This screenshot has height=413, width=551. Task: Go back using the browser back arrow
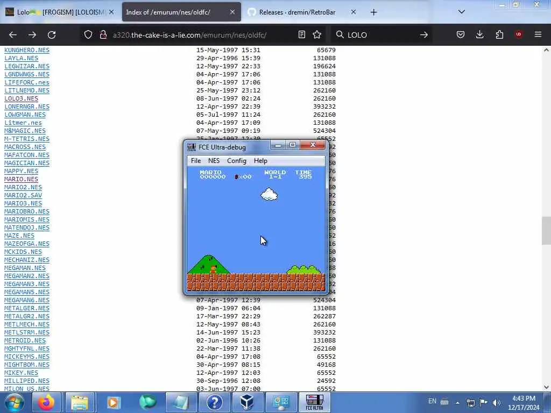(13, 35)
